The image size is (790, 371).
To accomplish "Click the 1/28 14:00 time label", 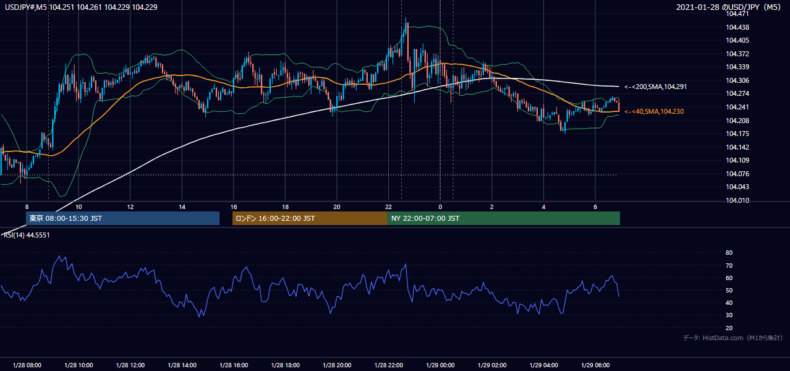I will pyautogui.click(x=182, y=365).
